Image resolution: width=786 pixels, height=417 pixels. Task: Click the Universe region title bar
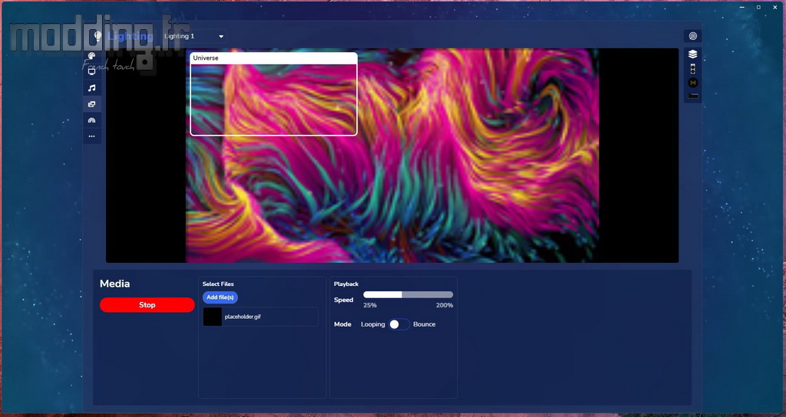[x=274, y=58]
